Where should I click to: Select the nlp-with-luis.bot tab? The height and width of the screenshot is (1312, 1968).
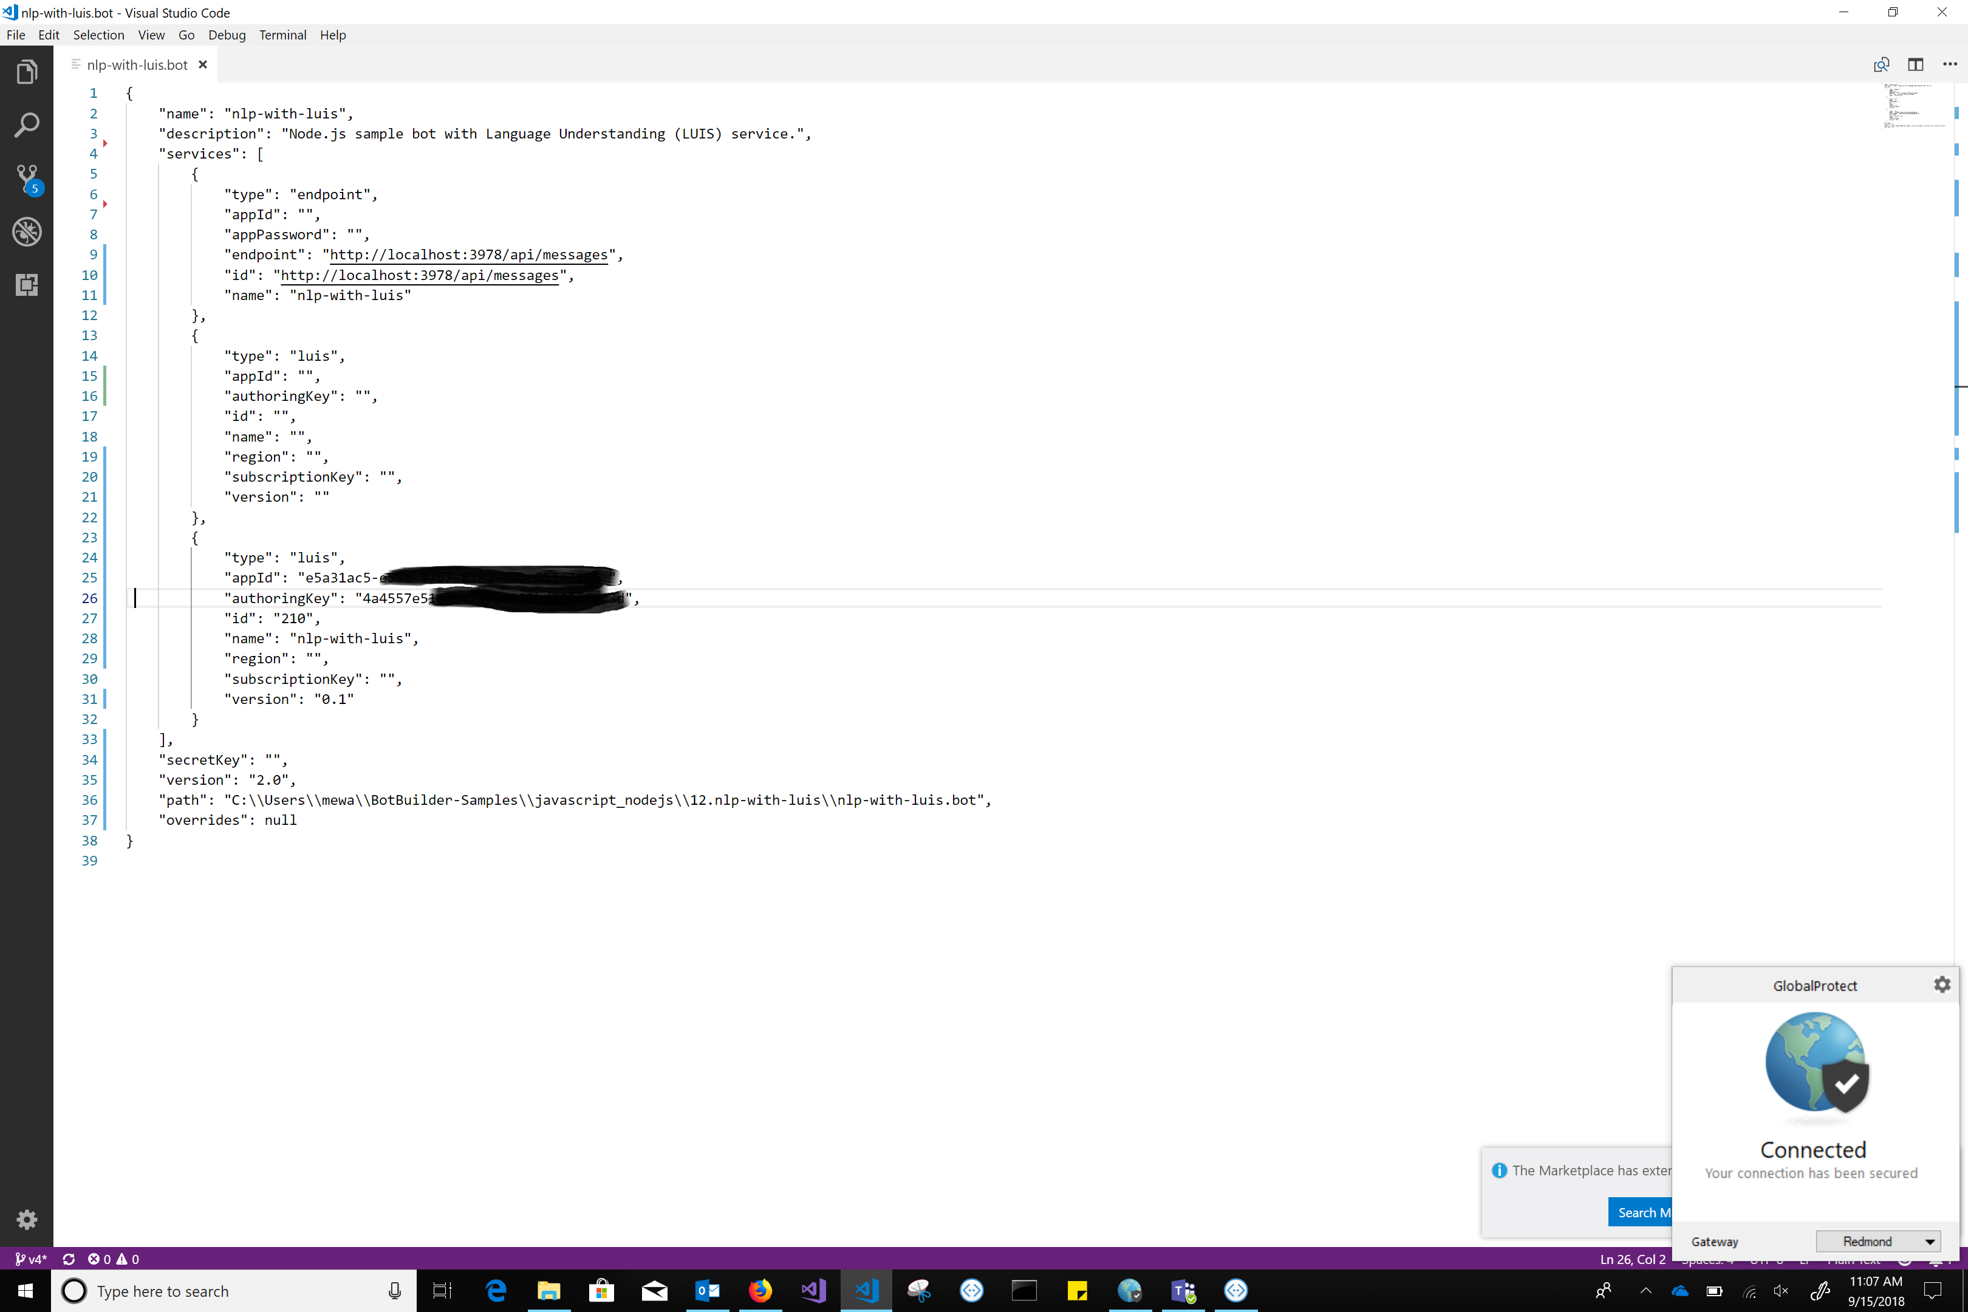point(137,64)
